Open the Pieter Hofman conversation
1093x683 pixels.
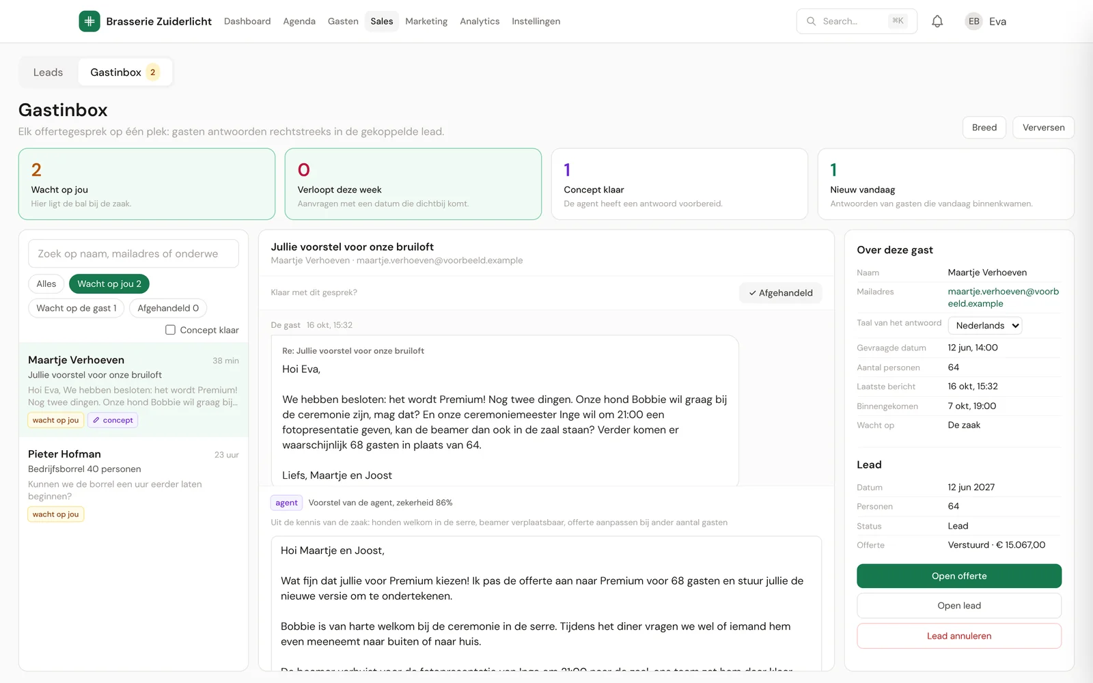click(133, 484)
